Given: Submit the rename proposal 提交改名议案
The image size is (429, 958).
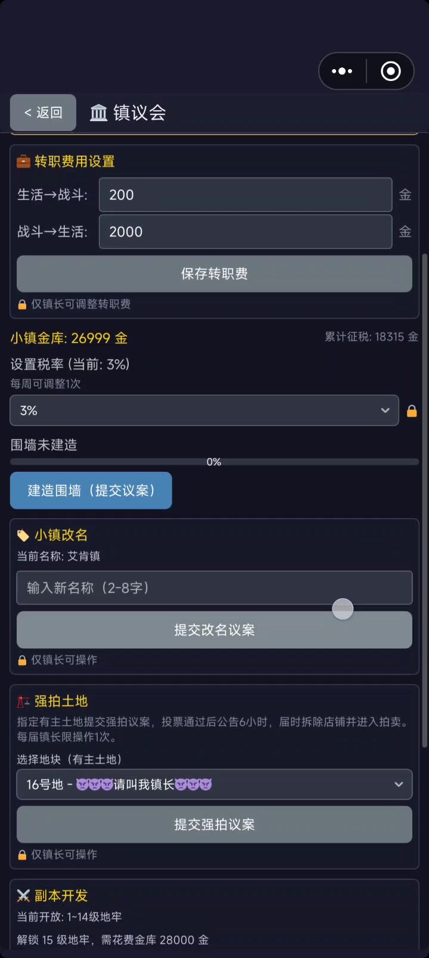Looking at the screenshot, I should tap(214, 630).
